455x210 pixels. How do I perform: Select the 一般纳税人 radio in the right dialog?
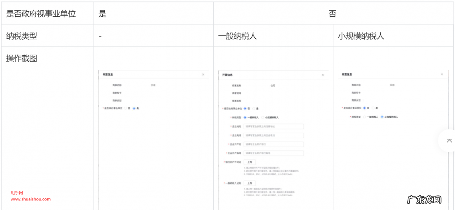pyautogui.click(x=365, y=117)
